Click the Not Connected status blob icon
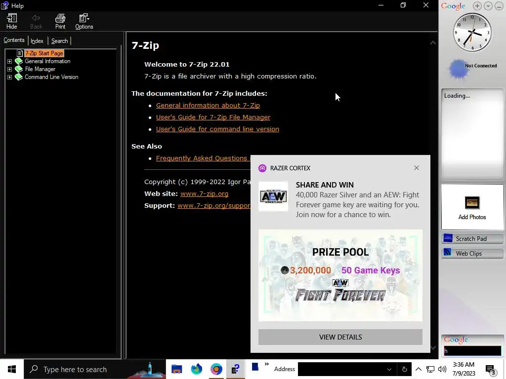This screenshot has width=506, height=379. (458, 69)
